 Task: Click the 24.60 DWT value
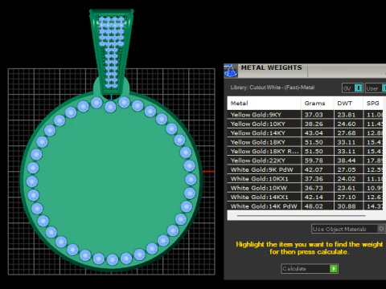(x=347, y=124)
